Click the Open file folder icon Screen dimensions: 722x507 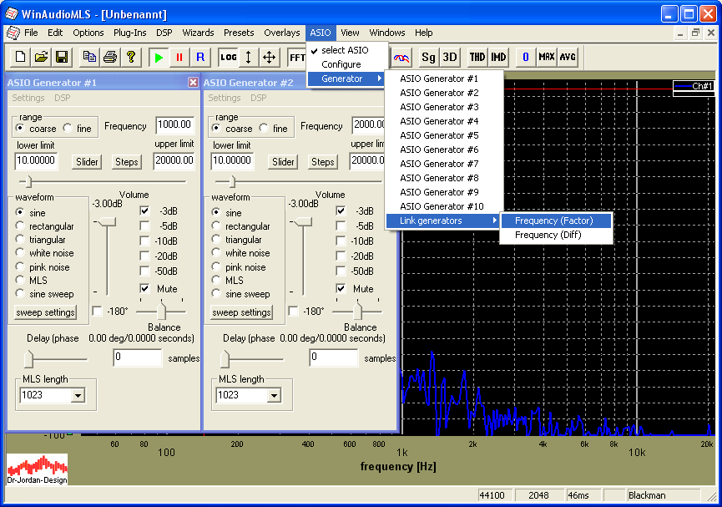(41, 58)
